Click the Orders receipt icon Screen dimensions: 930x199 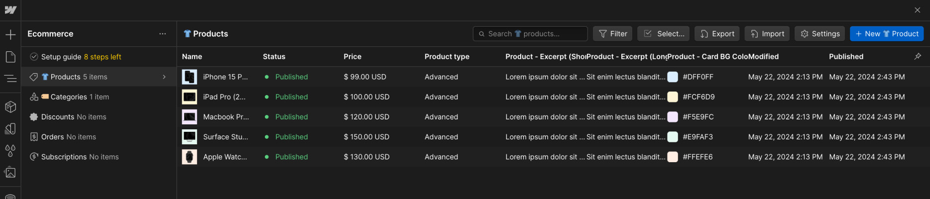tap(34, 136)
